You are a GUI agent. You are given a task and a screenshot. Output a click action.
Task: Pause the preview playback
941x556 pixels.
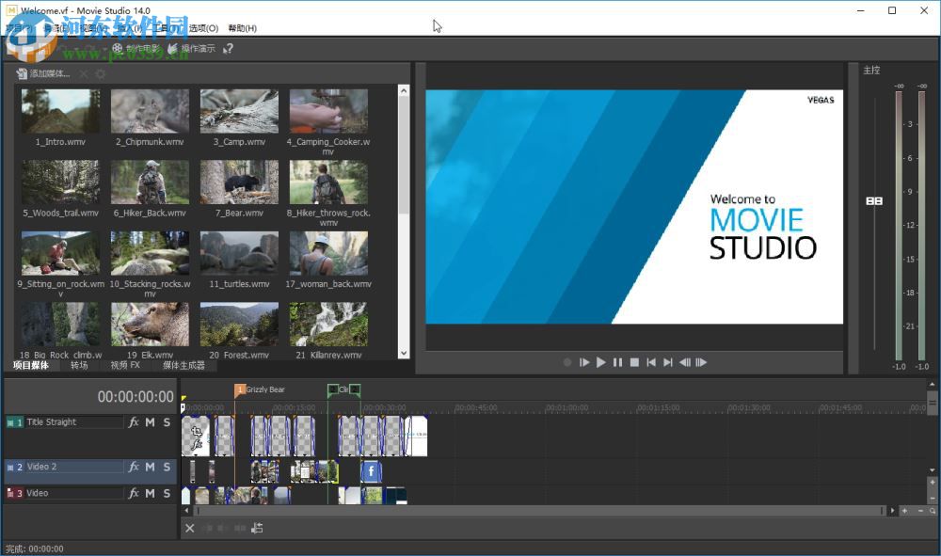[617, 362]
